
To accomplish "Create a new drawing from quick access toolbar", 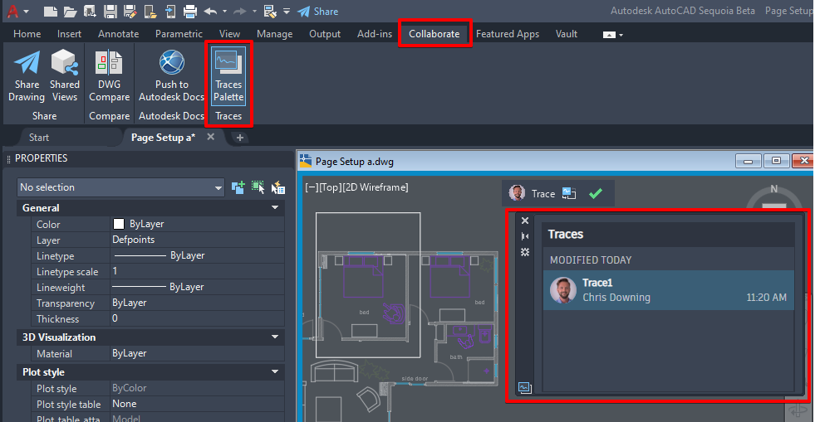I will click(50, 11).
